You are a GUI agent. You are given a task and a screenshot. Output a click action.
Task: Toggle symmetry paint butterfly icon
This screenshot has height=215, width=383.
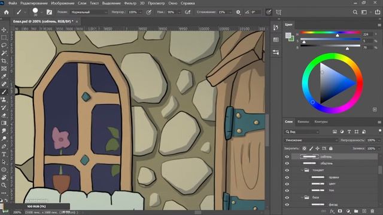tap(278, 12)
